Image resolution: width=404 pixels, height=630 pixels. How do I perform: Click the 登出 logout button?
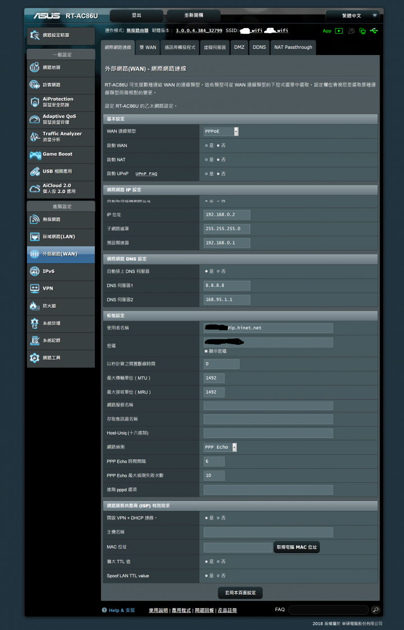[136, 15]
